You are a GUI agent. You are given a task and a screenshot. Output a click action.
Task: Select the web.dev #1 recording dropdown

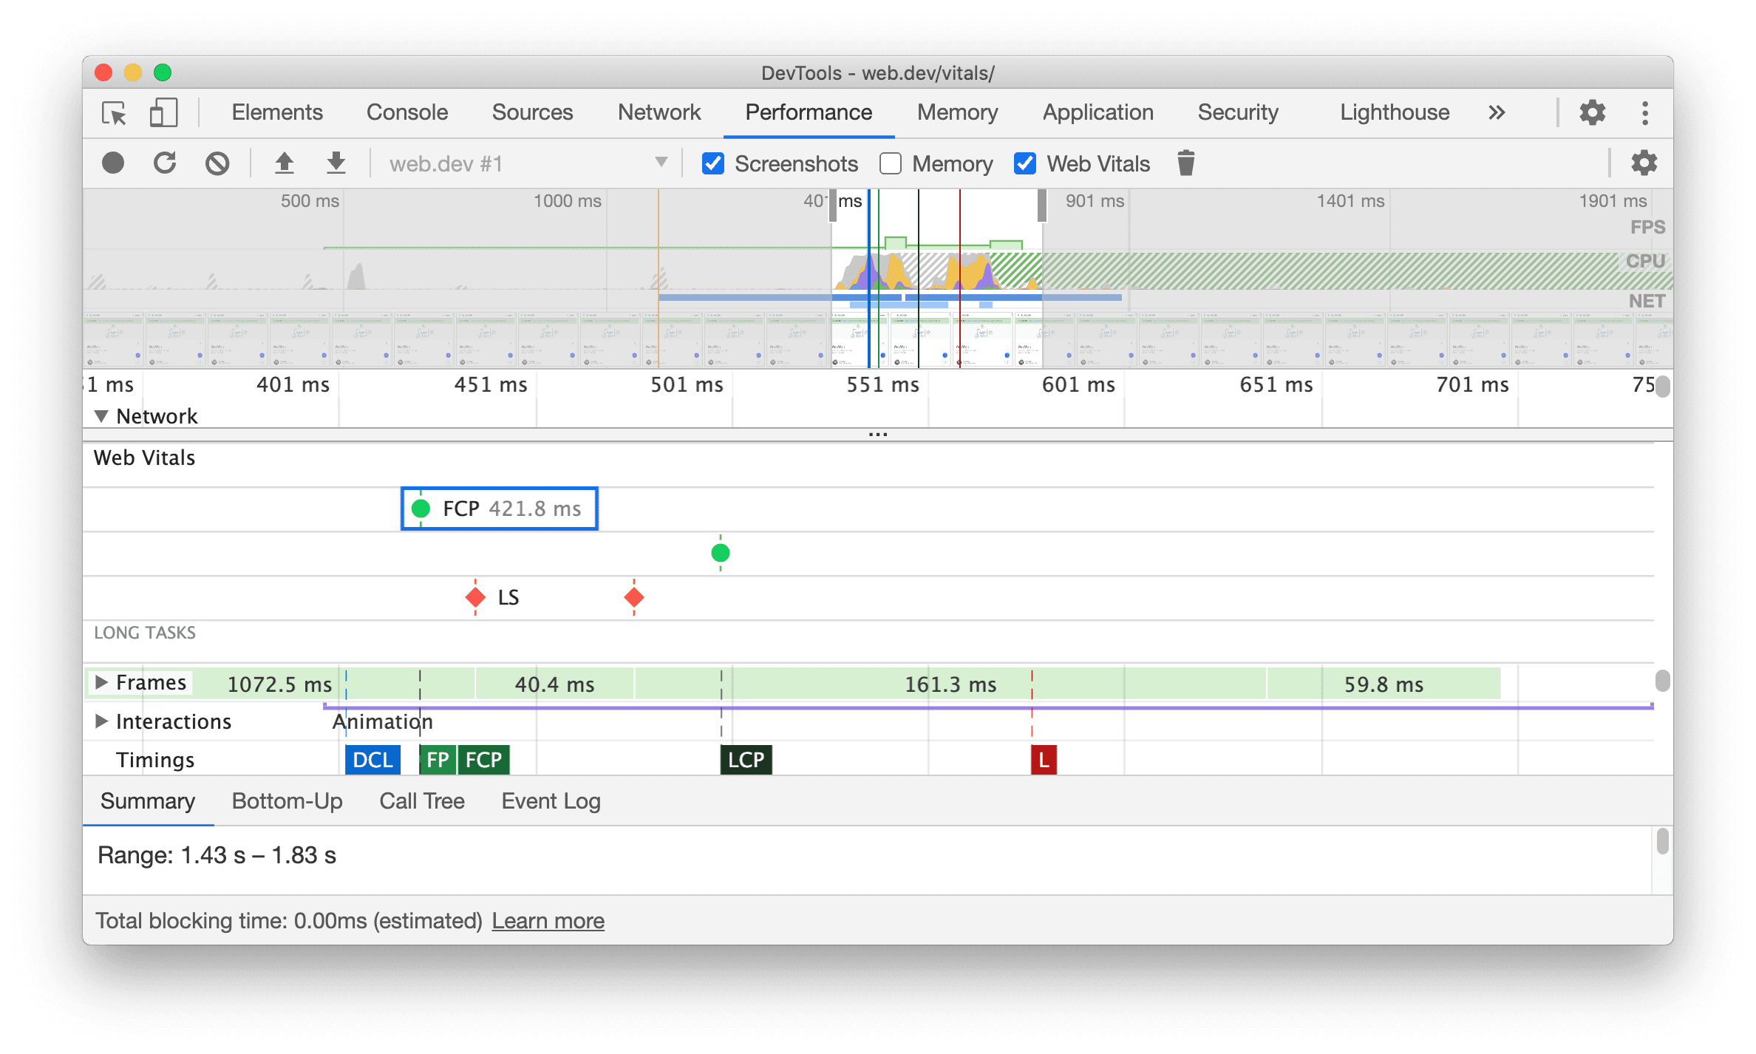(520, 163)
